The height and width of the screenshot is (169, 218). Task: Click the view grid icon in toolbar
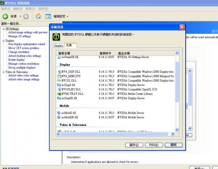point(48,17)
